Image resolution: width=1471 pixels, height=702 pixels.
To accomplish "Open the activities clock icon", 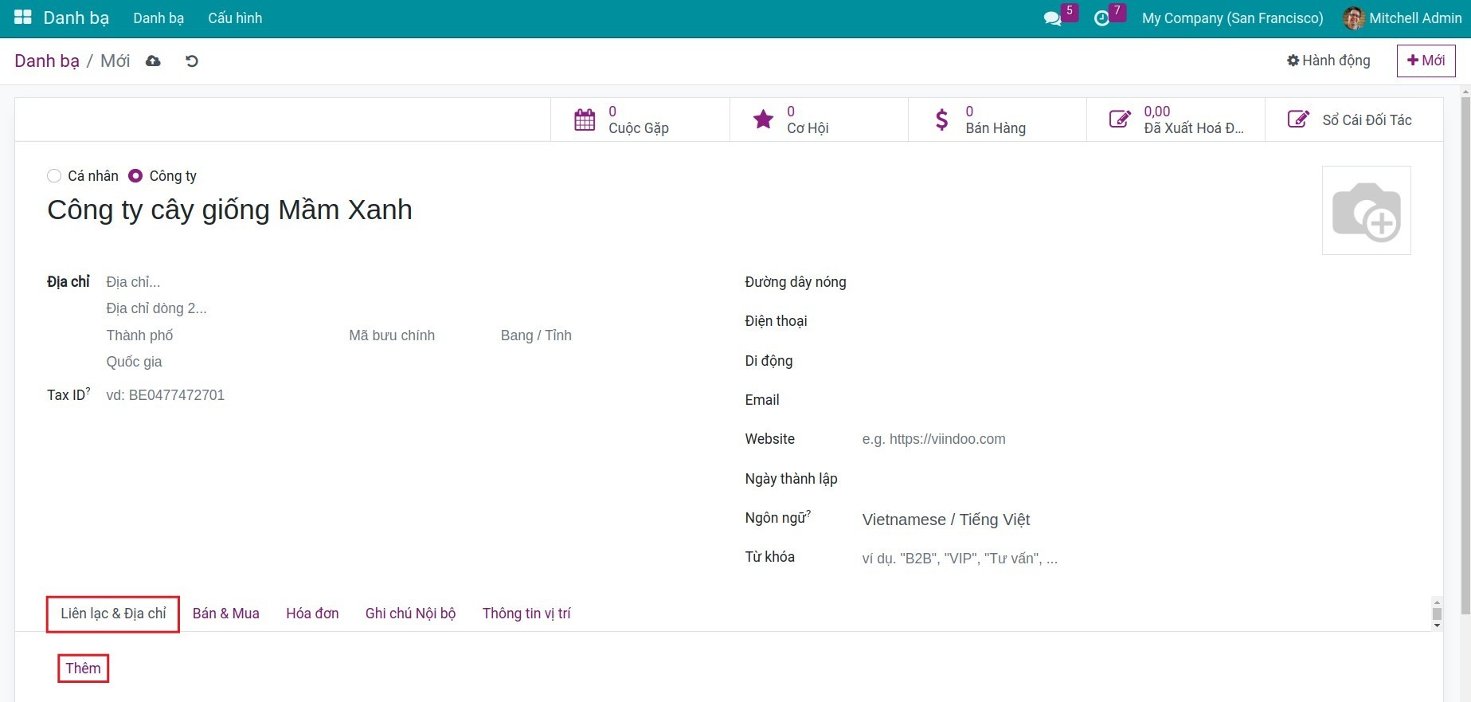I will (x=1101, y=18).
